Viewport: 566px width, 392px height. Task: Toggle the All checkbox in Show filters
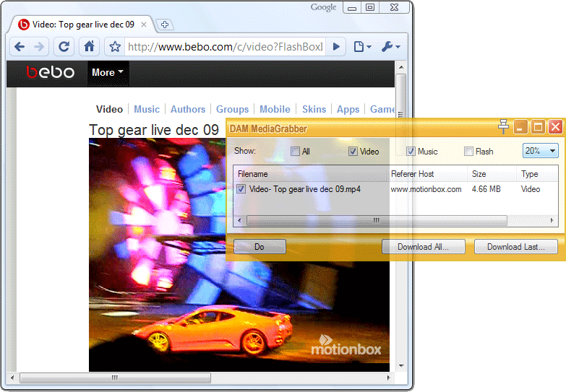295,152
